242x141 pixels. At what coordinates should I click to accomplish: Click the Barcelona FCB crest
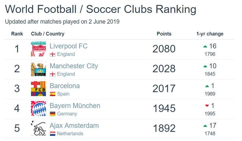[x=39, y=89]
